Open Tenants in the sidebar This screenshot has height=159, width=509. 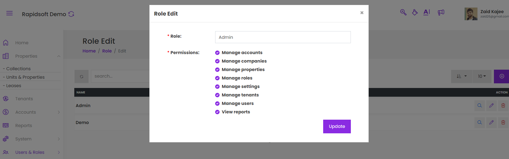click(24, 99)
